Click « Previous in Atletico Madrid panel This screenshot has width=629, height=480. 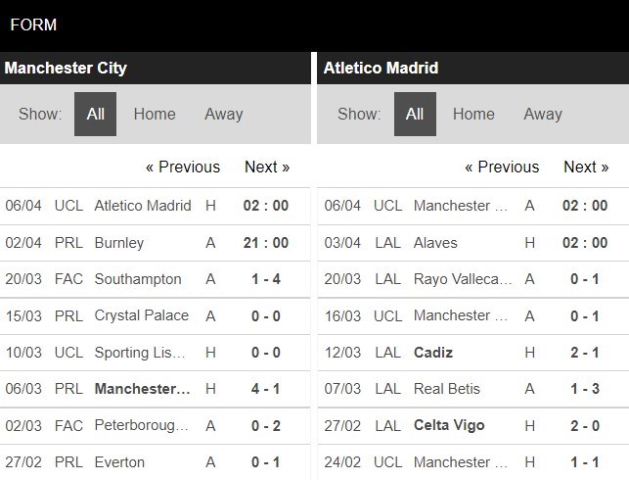(502, 167)
